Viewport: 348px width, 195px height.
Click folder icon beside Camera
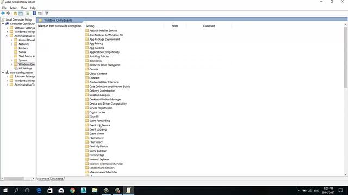point(87,69)
